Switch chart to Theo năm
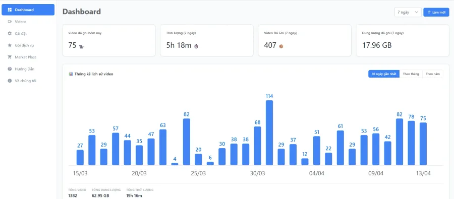The image size is (454, 199). pyautogui.click(x=433, y=74)
